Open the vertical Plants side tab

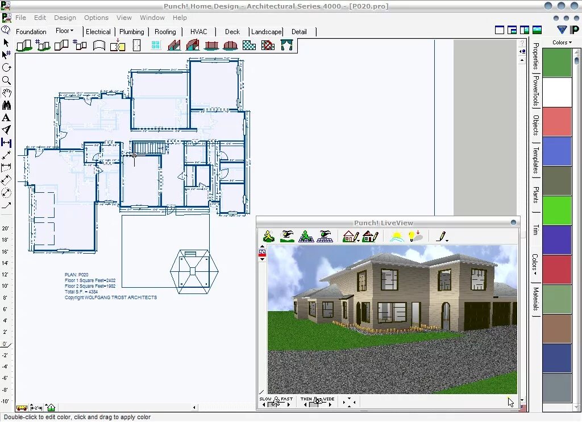(x=535, y=195)
